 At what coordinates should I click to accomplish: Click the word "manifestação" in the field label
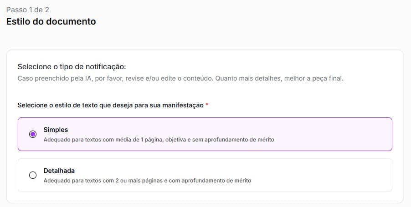185,105
